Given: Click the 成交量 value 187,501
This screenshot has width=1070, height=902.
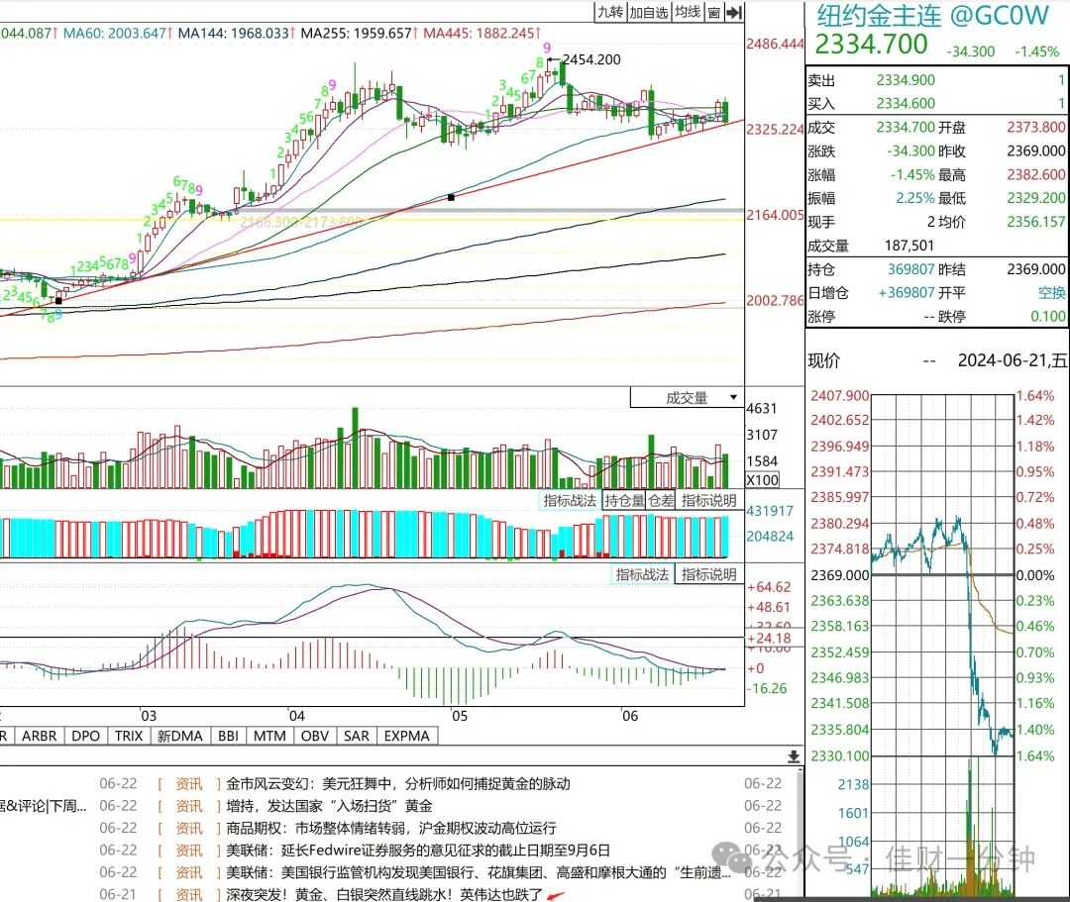Looking at the screenshot, I should point(909,246).
